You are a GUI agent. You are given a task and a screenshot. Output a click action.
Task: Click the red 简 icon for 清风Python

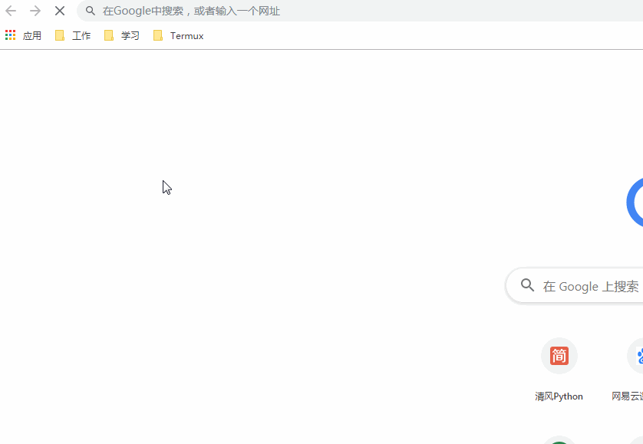click(559, 355)
